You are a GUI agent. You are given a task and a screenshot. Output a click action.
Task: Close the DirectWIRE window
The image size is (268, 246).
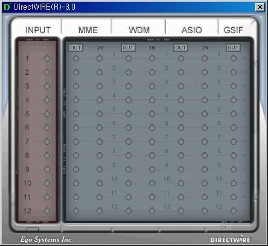[260, 7]
